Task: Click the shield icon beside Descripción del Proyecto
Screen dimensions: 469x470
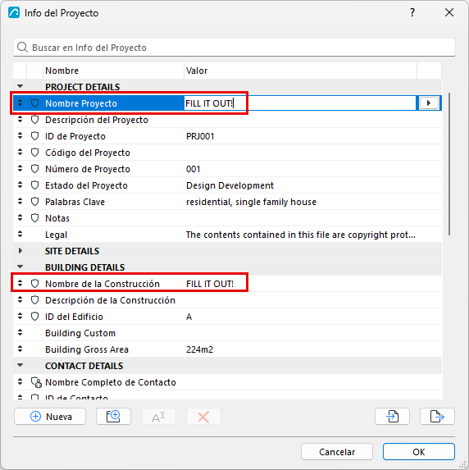Action: [x=35, y=120]
